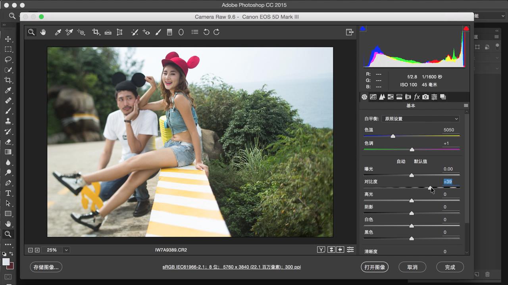Select the Crop tool in Camera Raw
Viewport: 508px width, 285px height.
coord(96,32)
